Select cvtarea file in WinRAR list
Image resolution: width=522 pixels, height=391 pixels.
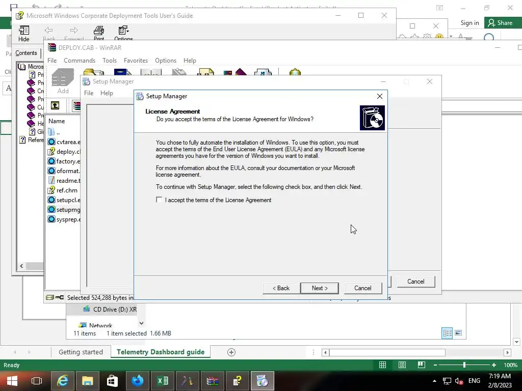click(64, 142)
